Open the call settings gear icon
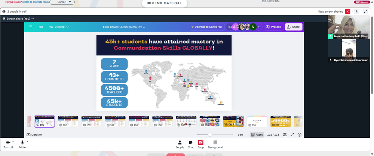The image size is (374, 156). coord(4,12)
